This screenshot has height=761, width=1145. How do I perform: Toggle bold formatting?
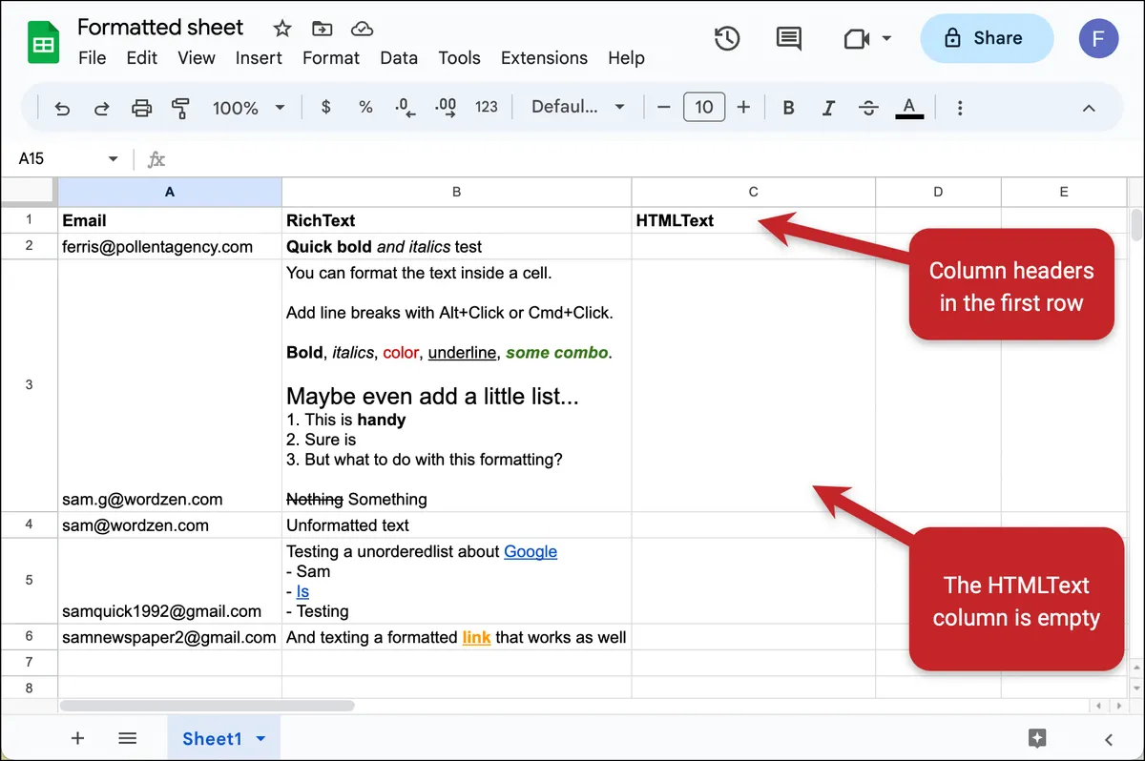[788, 108]
